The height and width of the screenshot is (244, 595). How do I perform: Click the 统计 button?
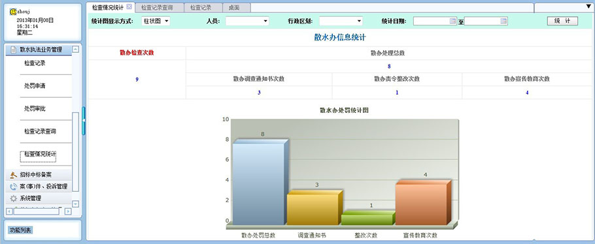pos(562,22)
